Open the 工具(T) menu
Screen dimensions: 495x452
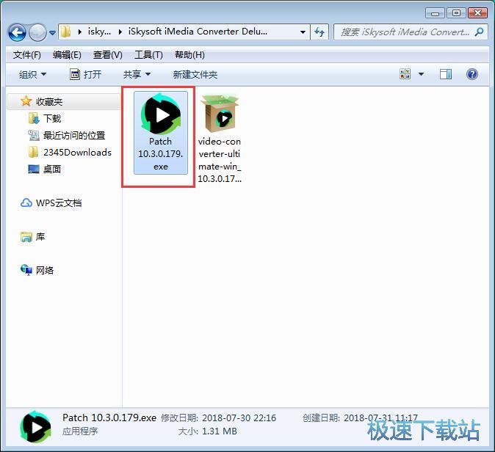point(148,55)
